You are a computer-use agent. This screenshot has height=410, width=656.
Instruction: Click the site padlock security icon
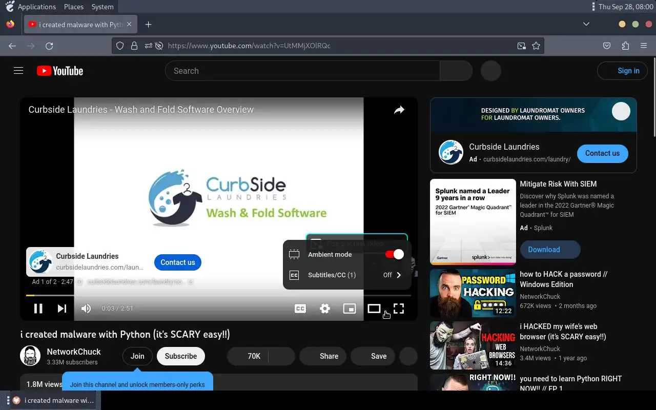tap(134, 46)
